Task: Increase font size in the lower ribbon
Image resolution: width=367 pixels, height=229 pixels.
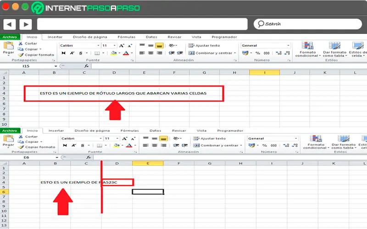Action: click(124, 139)
